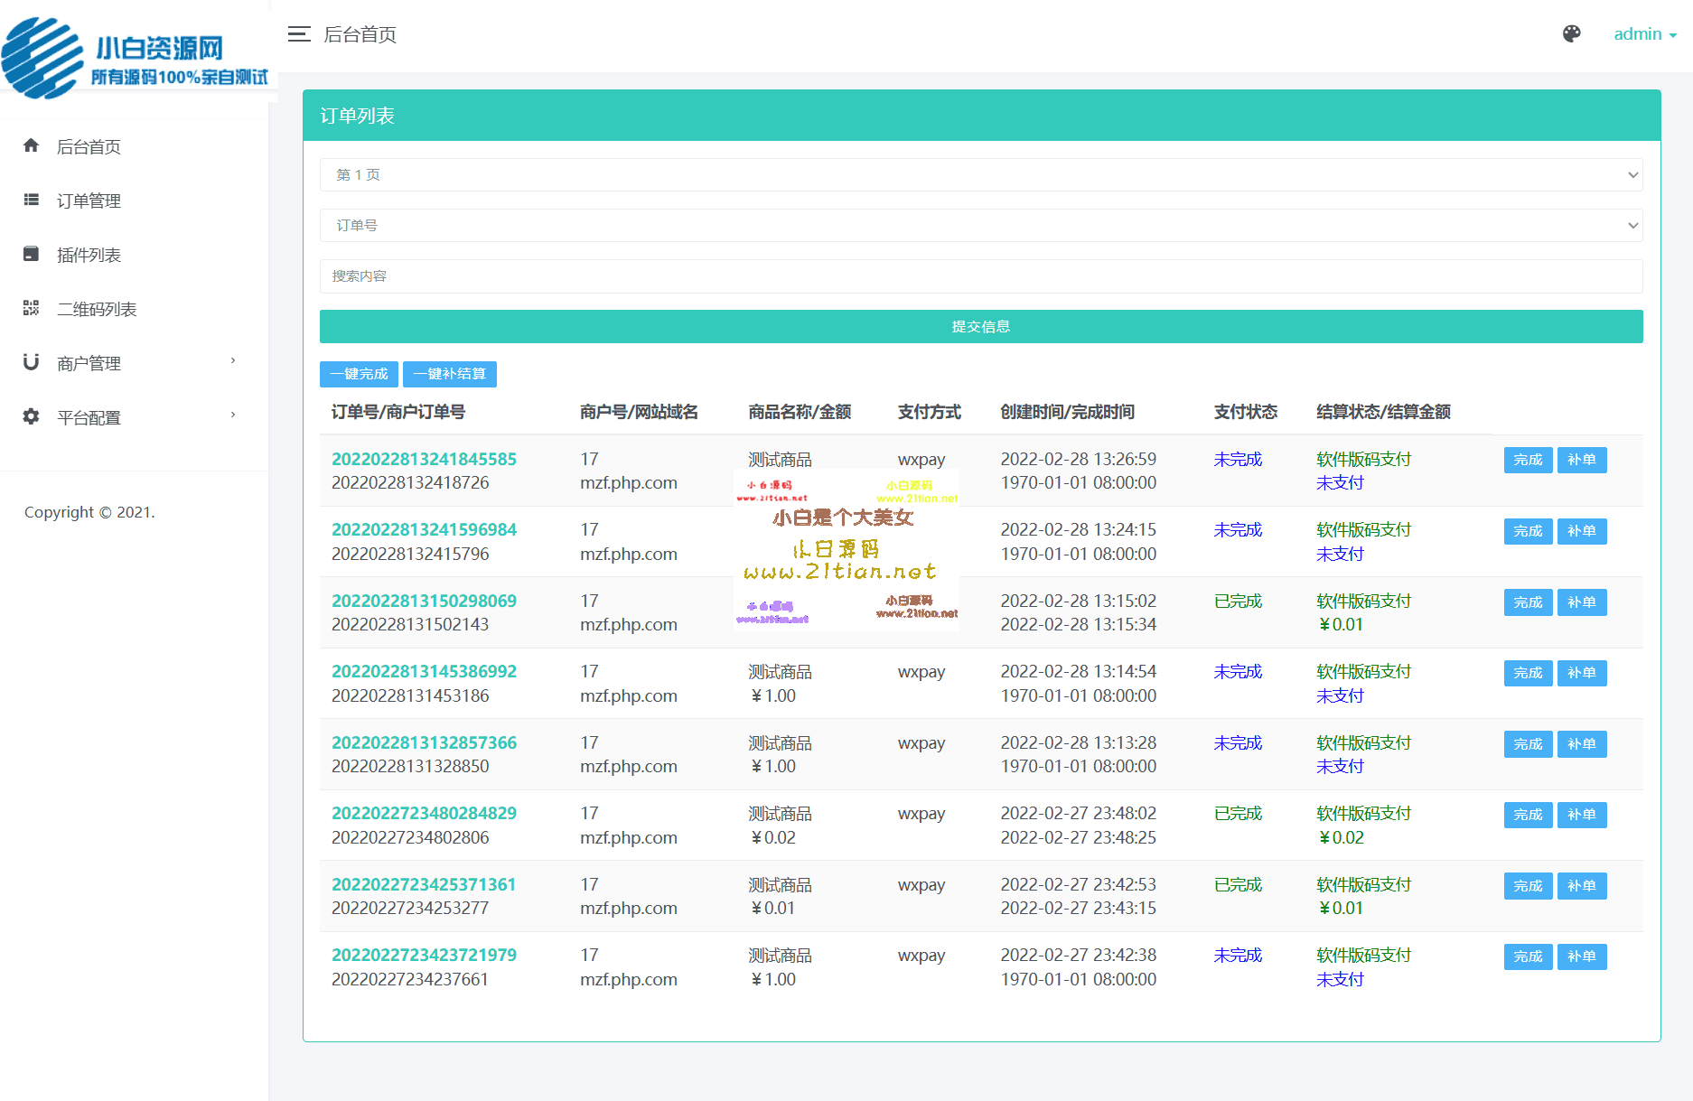This screenshot has width=1693, height=1101.
Task: Click the 一键补结算 button
Action: 450,374
